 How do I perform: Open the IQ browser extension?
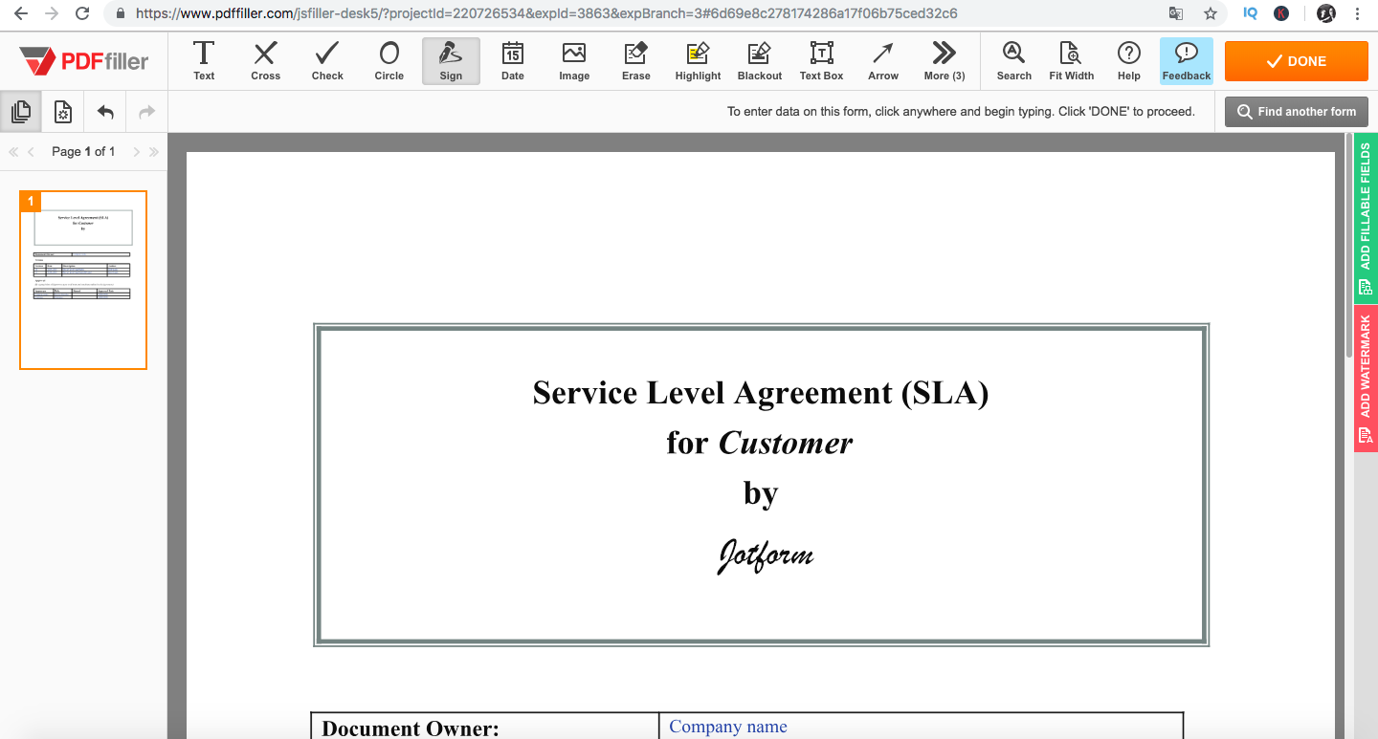1250,13
